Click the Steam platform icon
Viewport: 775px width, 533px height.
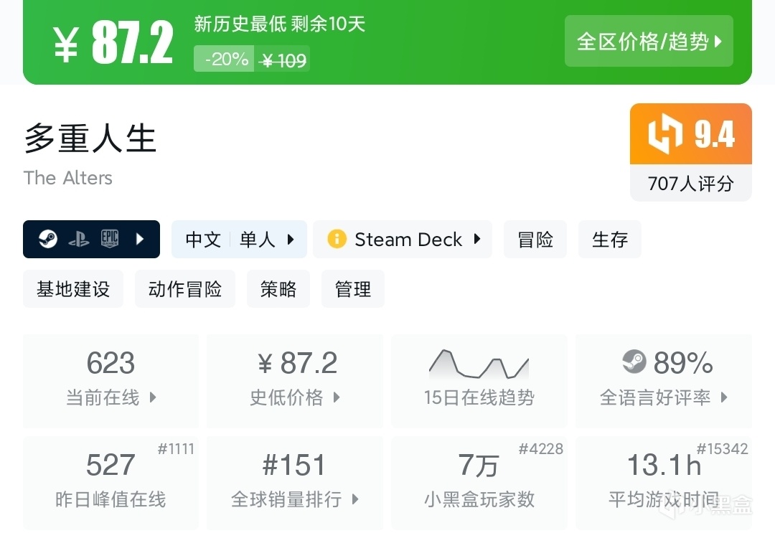pos(47,239)
